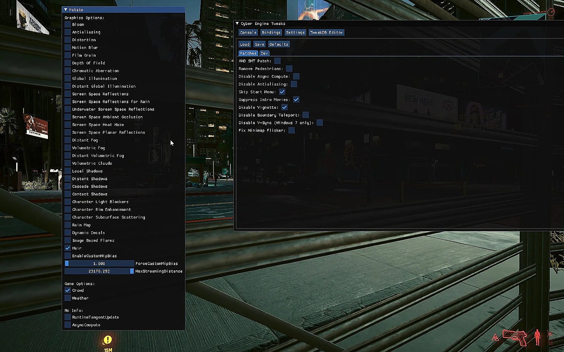Click the ForceCustomMipBias slider
The height and width of the screenshot is (352, 564).
[99, 264]
